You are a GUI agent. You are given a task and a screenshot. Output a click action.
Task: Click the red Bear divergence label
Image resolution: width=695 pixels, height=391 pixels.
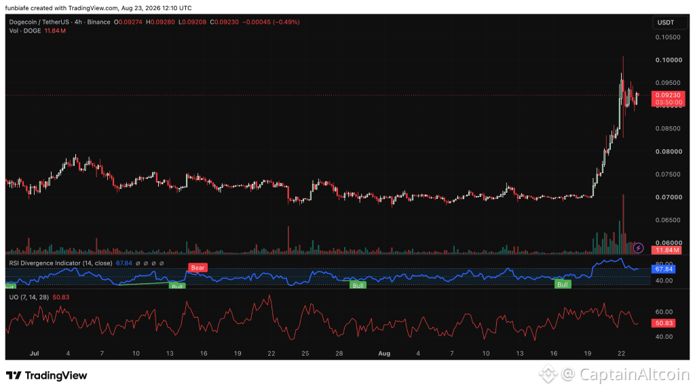click(198, 267)
